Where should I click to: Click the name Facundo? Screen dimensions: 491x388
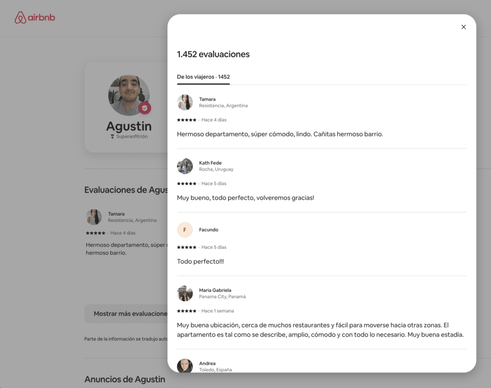click(x=209, y=229)
